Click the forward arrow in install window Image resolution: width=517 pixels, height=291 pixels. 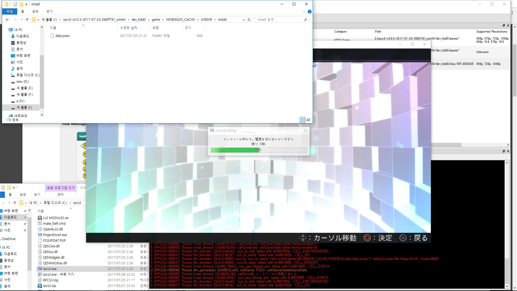[15, 20]
